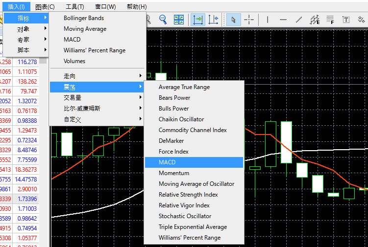
Task: Toggle auto scroll chart to end
Action: (x=198, y=20)
